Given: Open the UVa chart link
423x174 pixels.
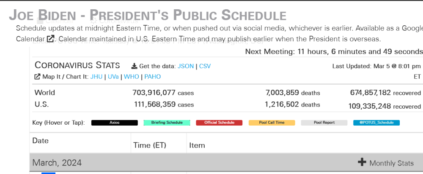Looking at the screenshot, I should (x=113, y=77).
